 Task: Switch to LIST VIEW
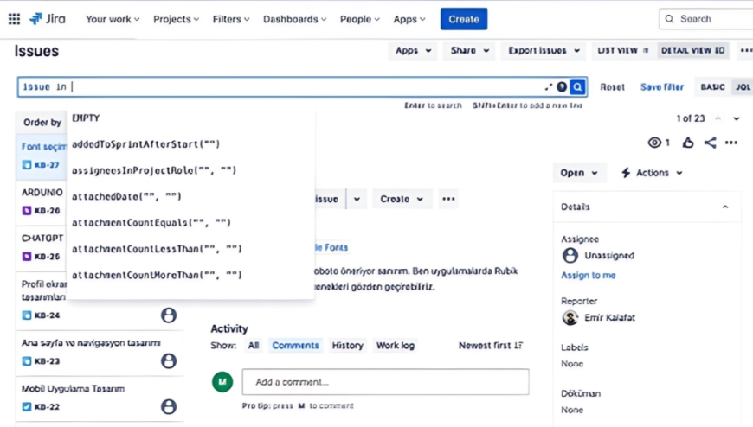pos(622,51)
